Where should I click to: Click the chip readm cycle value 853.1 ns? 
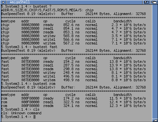(x=71, y=32)
